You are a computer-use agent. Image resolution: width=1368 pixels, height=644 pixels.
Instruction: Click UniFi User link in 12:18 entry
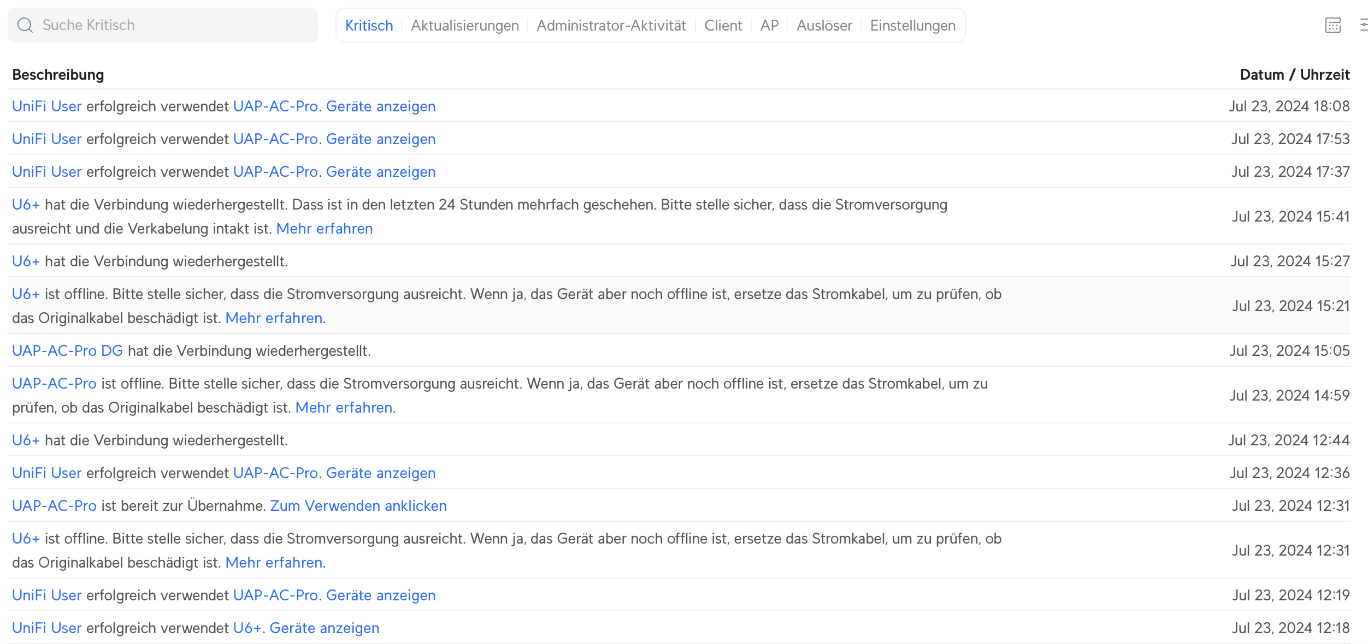click(x=46, y=628)
